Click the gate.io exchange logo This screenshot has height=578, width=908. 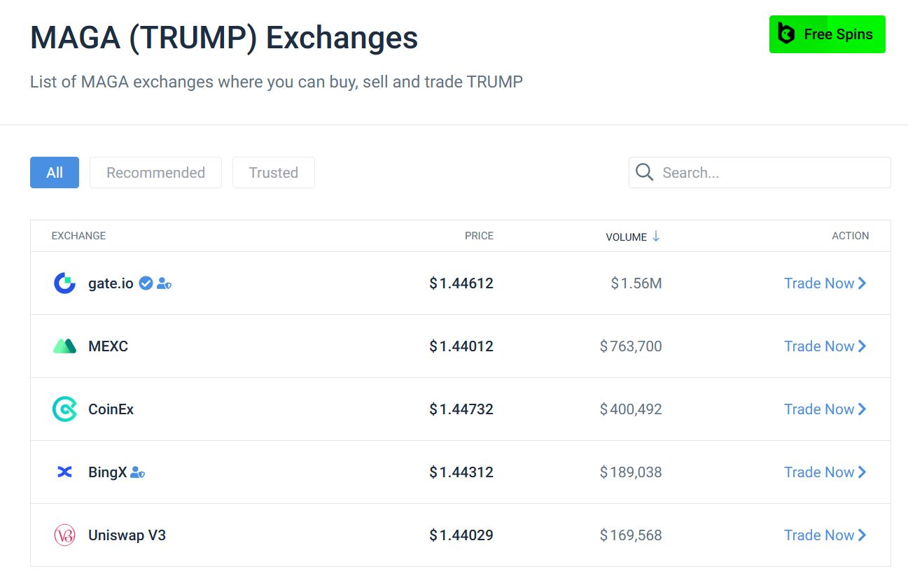click(x=64, y=283)
